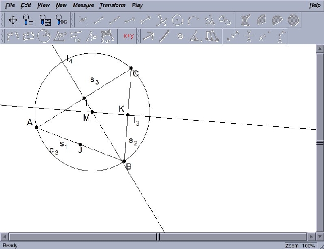This screenshot has height=249, width=324.
Task: Open the Edit menu
Action: [26, 5]
